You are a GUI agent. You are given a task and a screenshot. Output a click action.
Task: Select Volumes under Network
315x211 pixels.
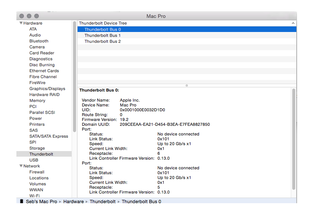[38, 184]
